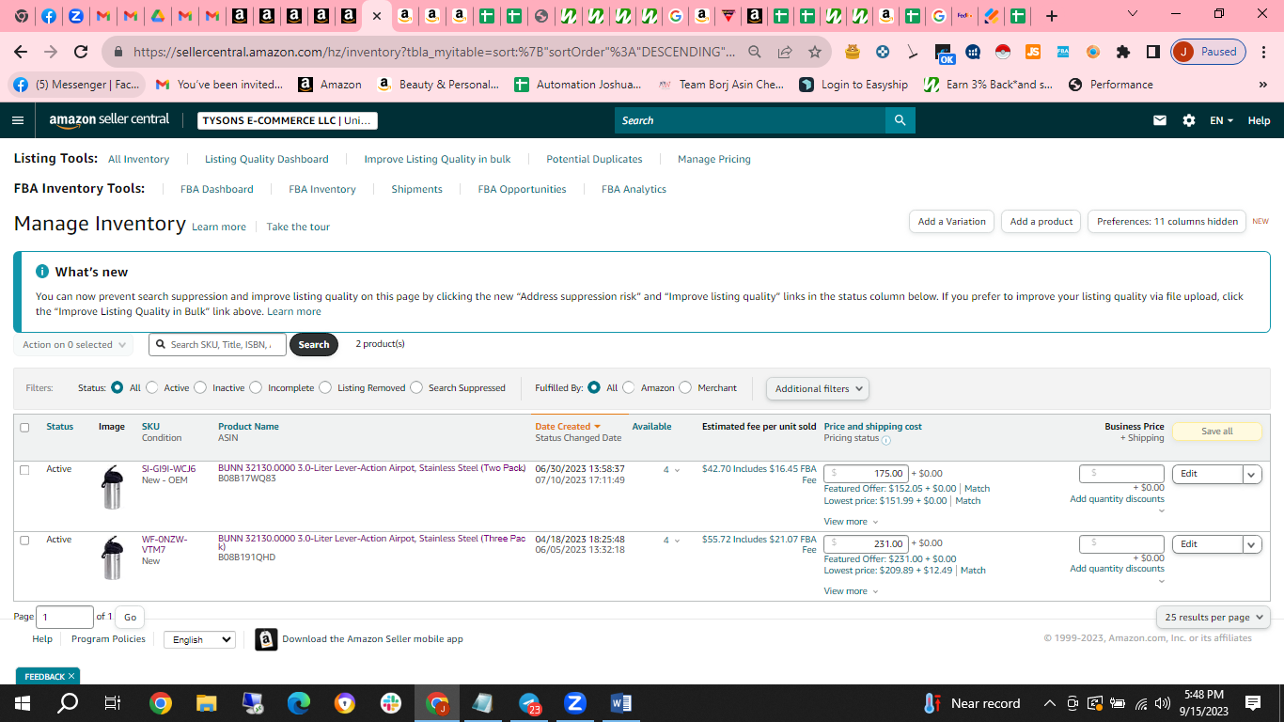Open the settings gear icon
Screen dimensions: 1284x722
(1189, 120)
